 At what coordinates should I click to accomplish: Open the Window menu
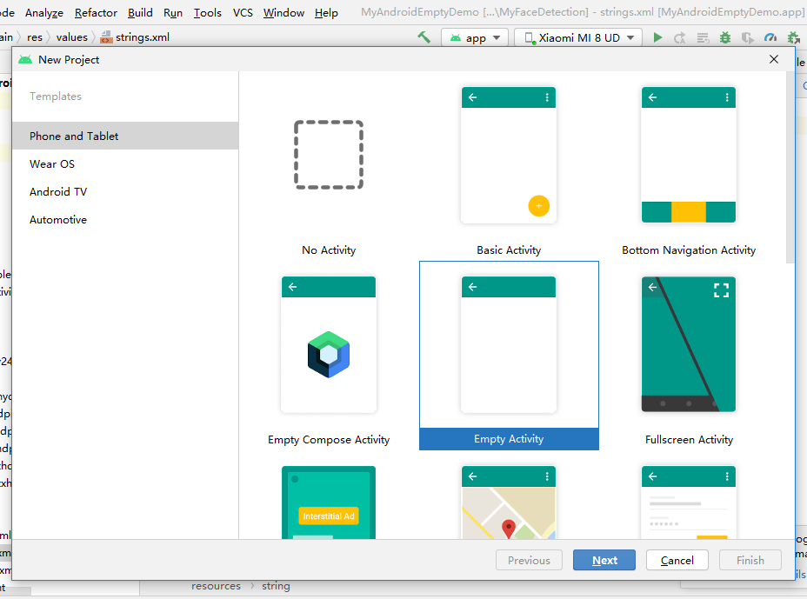click(283, 13)
